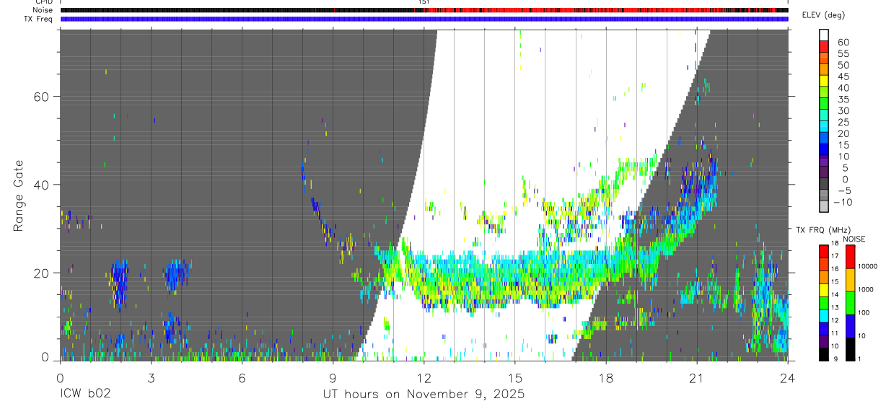Click the x-axis tick label "12"
This screenshot has width=886, height=409.
(x=424, y=378)
